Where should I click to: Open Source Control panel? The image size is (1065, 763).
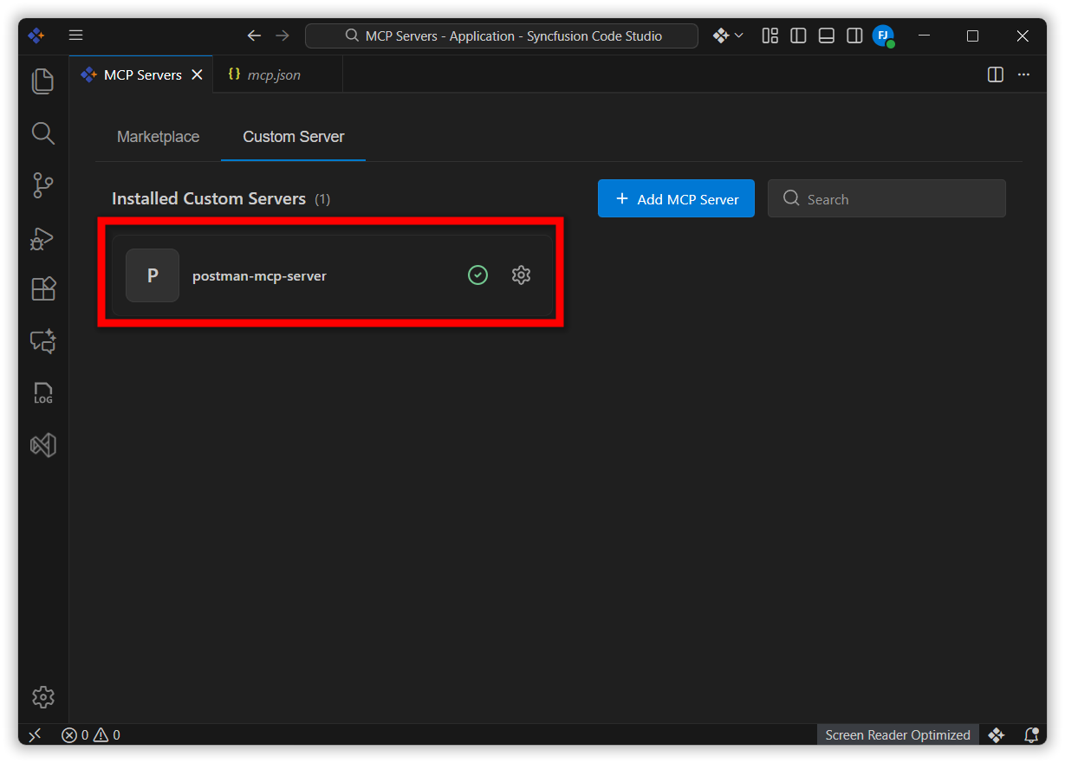[42, 185]
